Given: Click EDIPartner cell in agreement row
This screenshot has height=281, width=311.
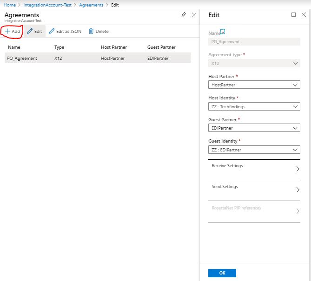Looking at the screenshot, I should (158, 59).
